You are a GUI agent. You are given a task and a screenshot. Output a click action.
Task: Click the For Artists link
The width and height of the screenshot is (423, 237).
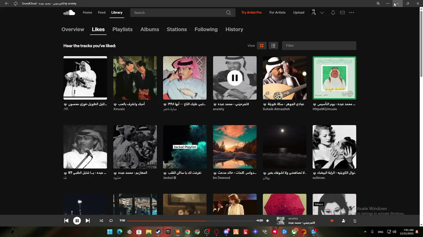pos(277,13)
